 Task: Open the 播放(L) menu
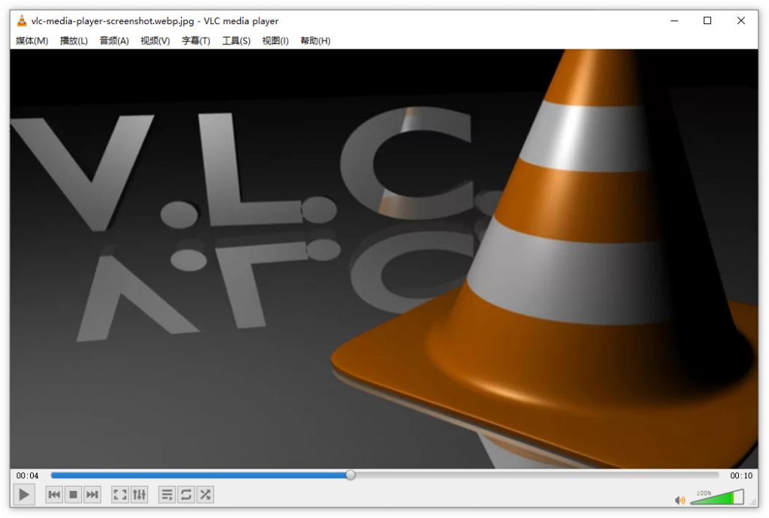click(74, 41)
